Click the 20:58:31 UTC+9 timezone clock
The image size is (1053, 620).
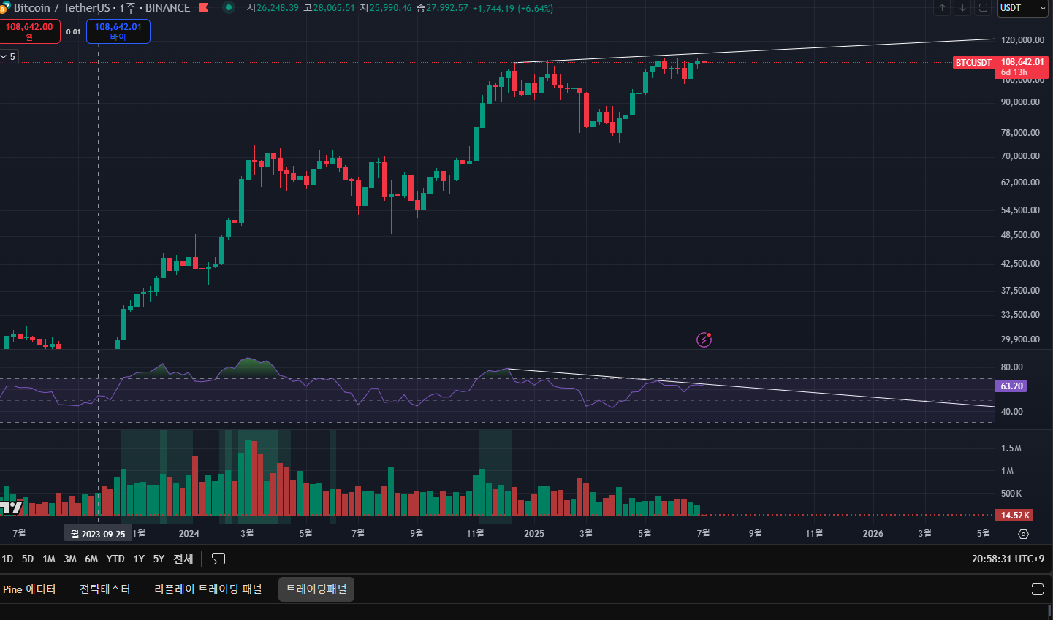(1008, 559)
